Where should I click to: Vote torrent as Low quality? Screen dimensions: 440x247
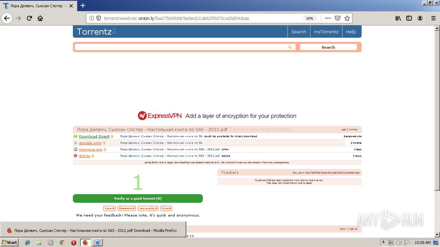tap(148, 208)
